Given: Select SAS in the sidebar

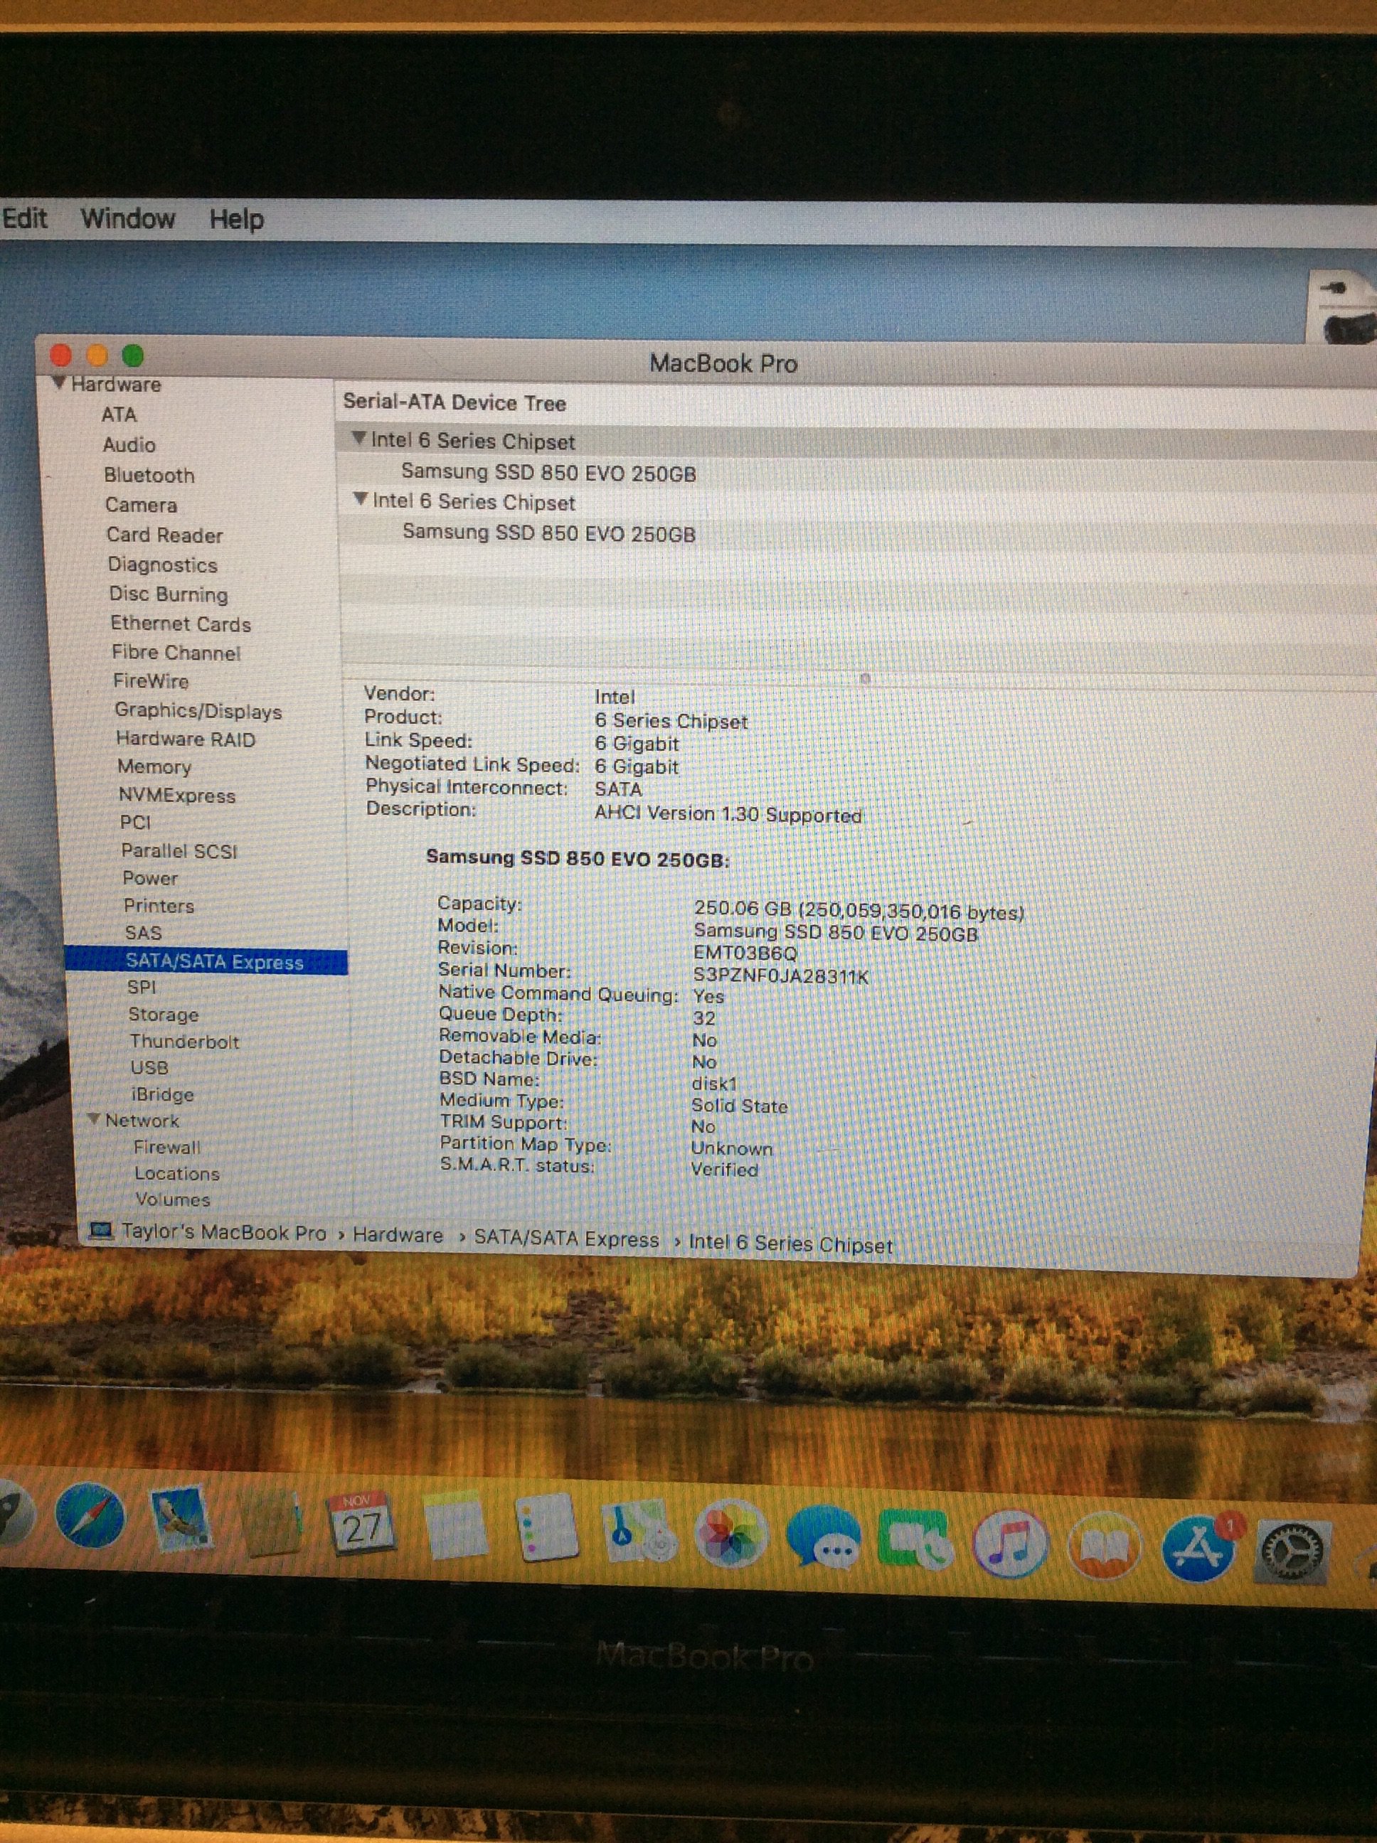Looking at the screenshot, I should [x=144, y=933].
